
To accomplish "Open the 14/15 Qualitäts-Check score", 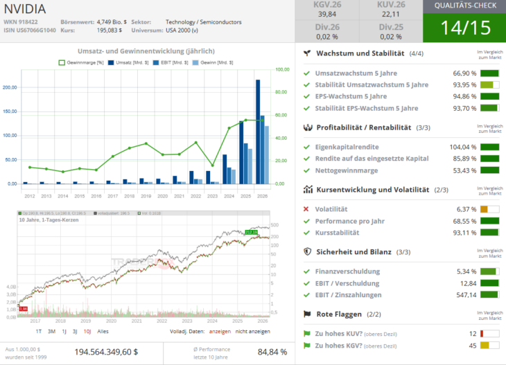I will [x=466, y=27].
